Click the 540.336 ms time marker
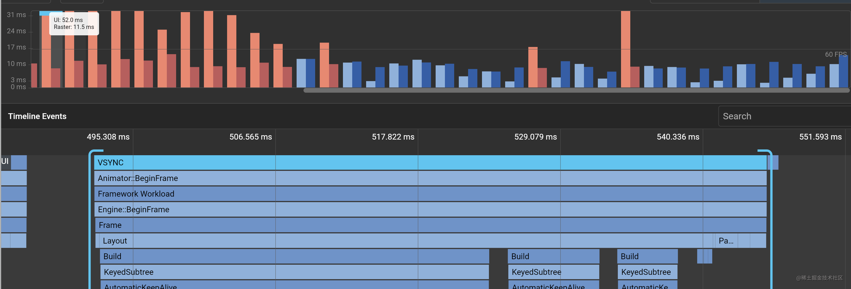 [x=678, y=137]
